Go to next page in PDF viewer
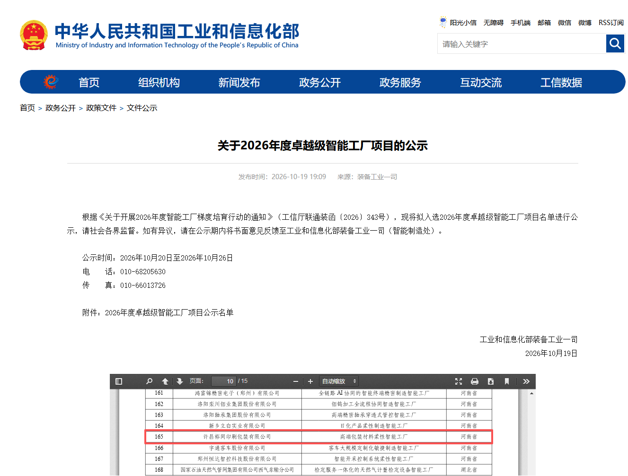Screen dimensions: 628x476 [180, 381]
